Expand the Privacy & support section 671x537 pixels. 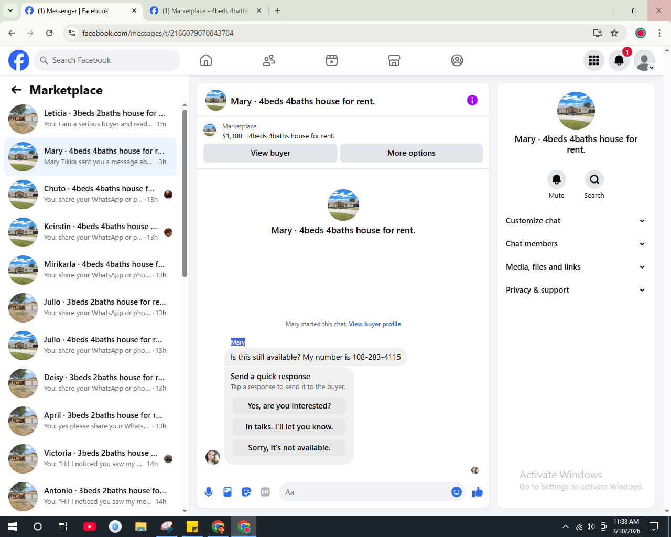click(x=576, y=290)
